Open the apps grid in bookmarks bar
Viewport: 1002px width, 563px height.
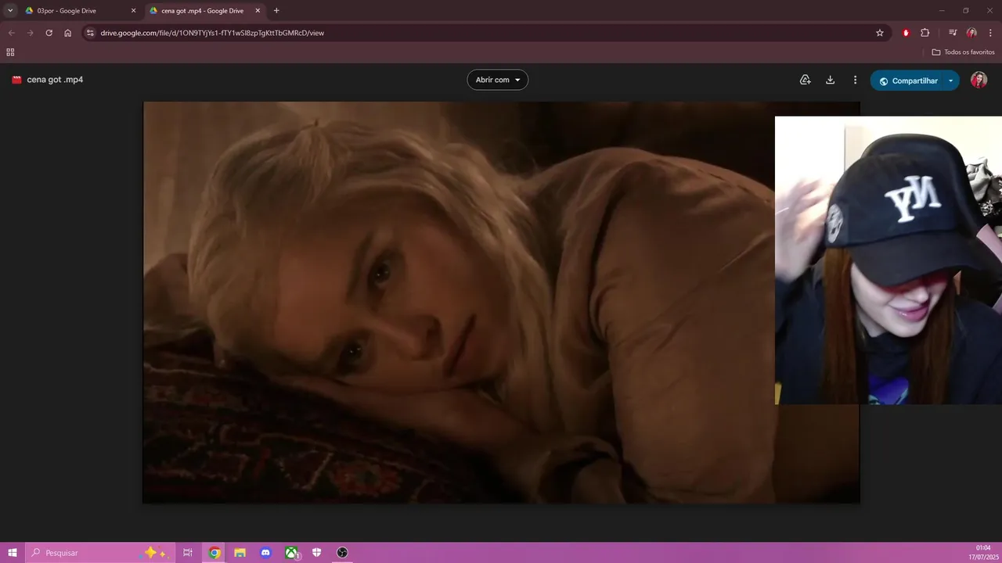coord(10,52)
